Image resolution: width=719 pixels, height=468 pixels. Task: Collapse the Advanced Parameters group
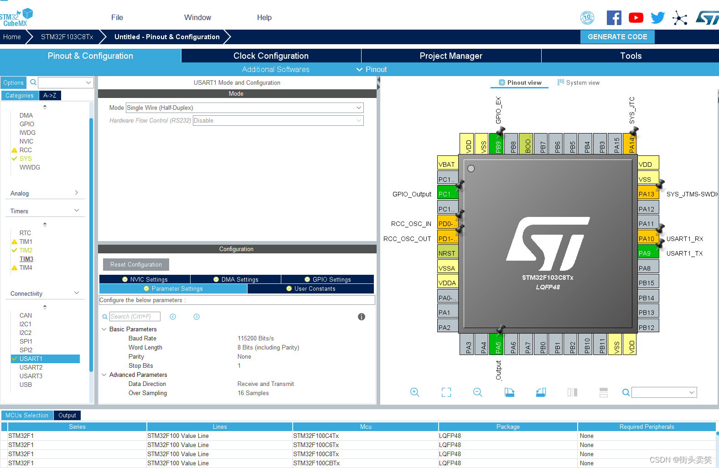(x=104, y=375)
